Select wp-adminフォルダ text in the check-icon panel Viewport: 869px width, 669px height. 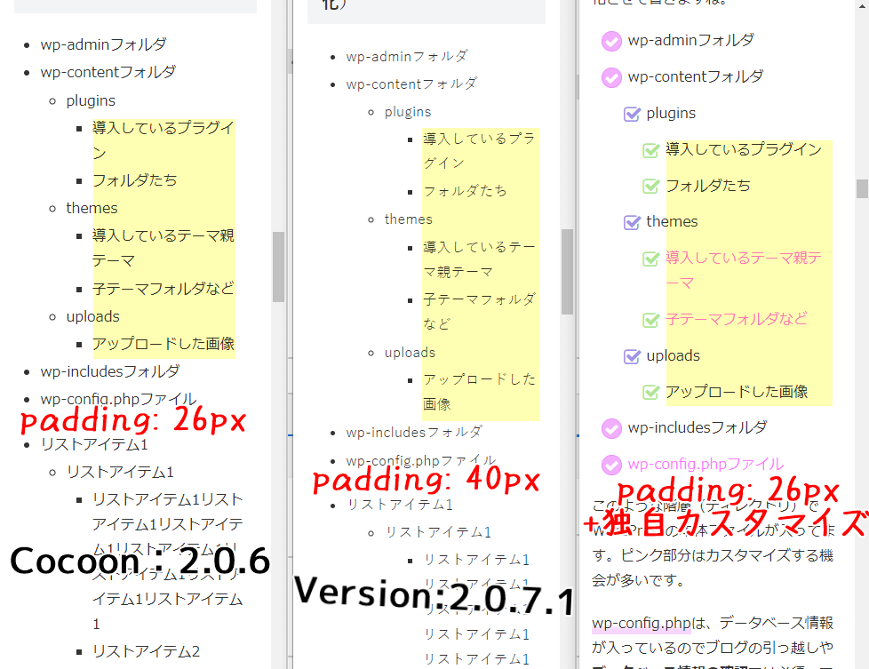[x=691, y=41]
